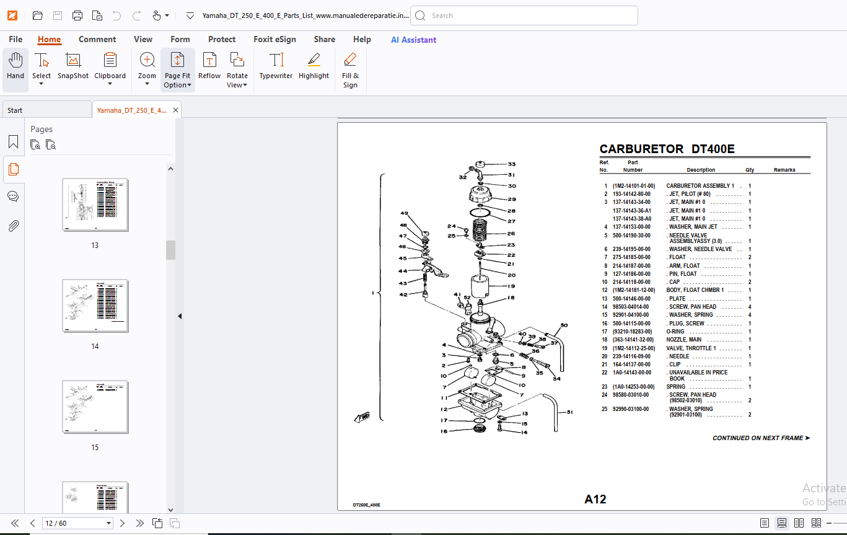Enable single page view mode

pos(765,523)
